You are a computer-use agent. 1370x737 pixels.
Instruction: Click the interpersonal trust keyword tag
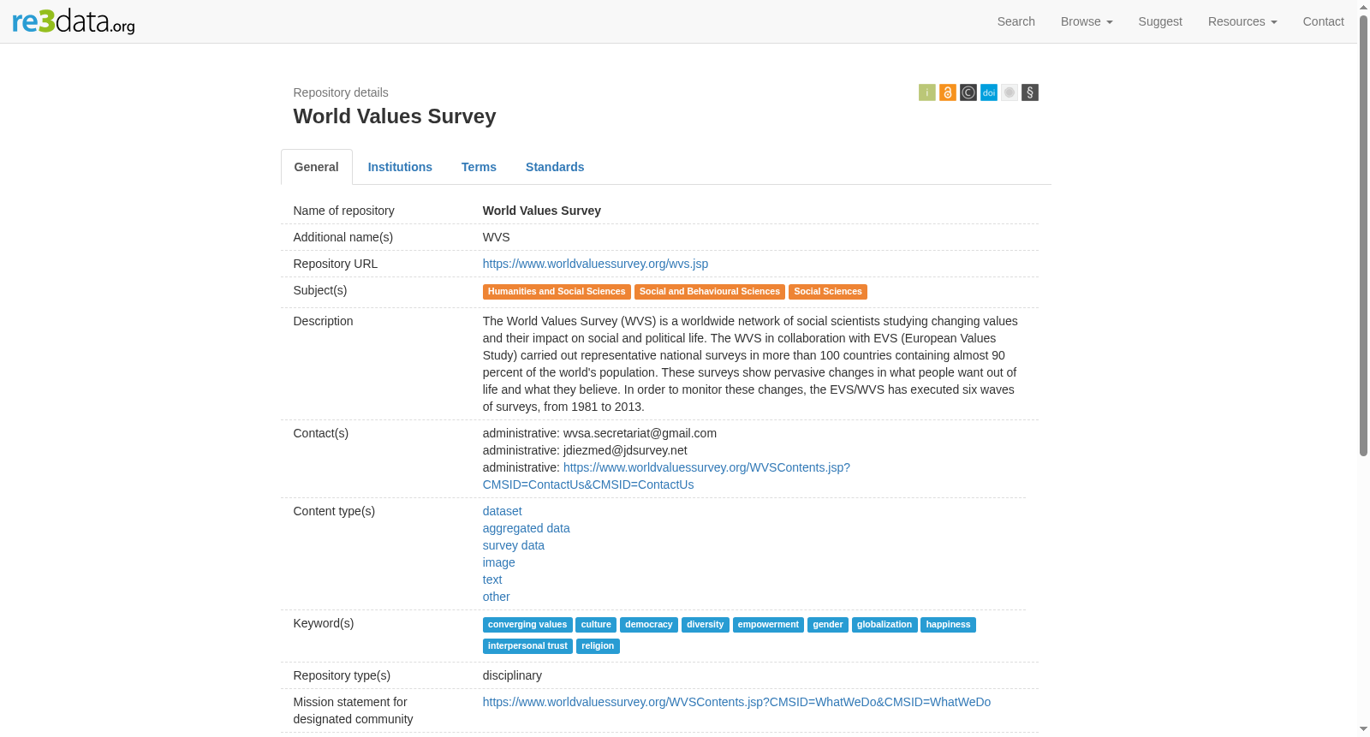pos(527,646)
